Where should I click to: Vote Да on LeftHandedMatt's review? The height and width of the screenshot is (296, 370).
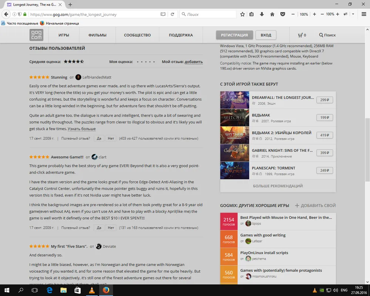tap(99, 138)
